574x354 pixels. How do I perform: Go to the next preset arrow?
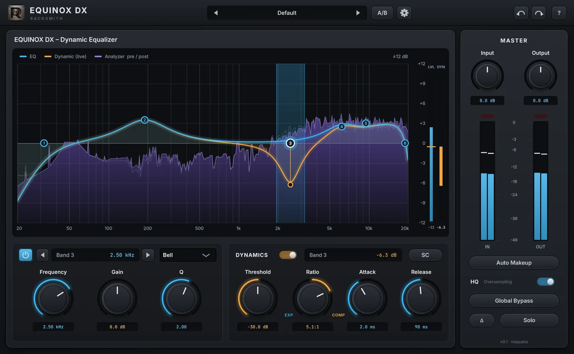[x=358, y=13]
